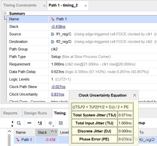Click the vertical scrollbar thumb in timing table
This screenshot has height=146, width=157.
pos(9,140)
